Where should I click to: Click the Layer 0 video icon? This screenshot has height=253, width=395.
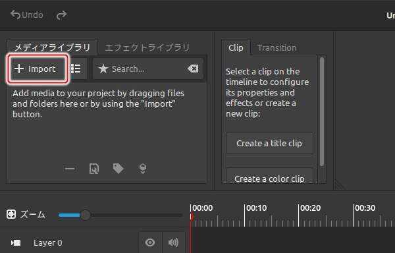click(x=16, y=243)
